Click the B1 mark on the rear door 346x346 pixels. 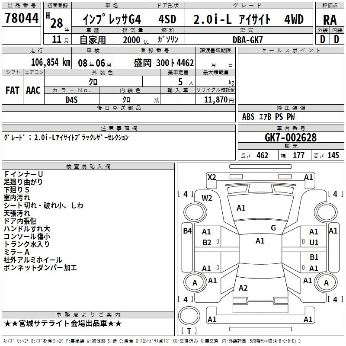[314, 257]
